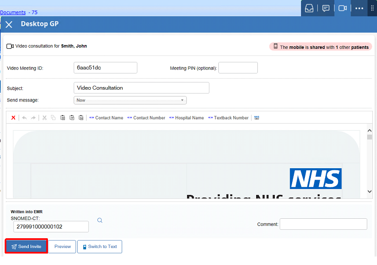
Task: Click the undo arrow in editor toolbar
Action: (24, 118)
